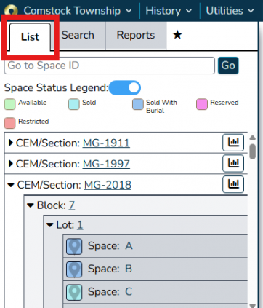Collapse Lot 1

pyautogui.click(x=50, y=225)
